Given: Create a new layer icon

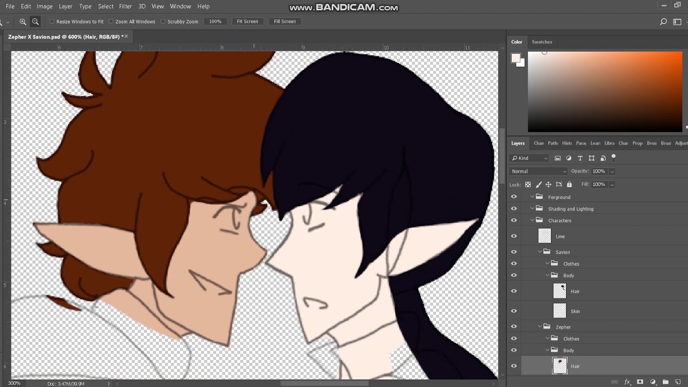Looking at the screenshot, I should point(678,382).
